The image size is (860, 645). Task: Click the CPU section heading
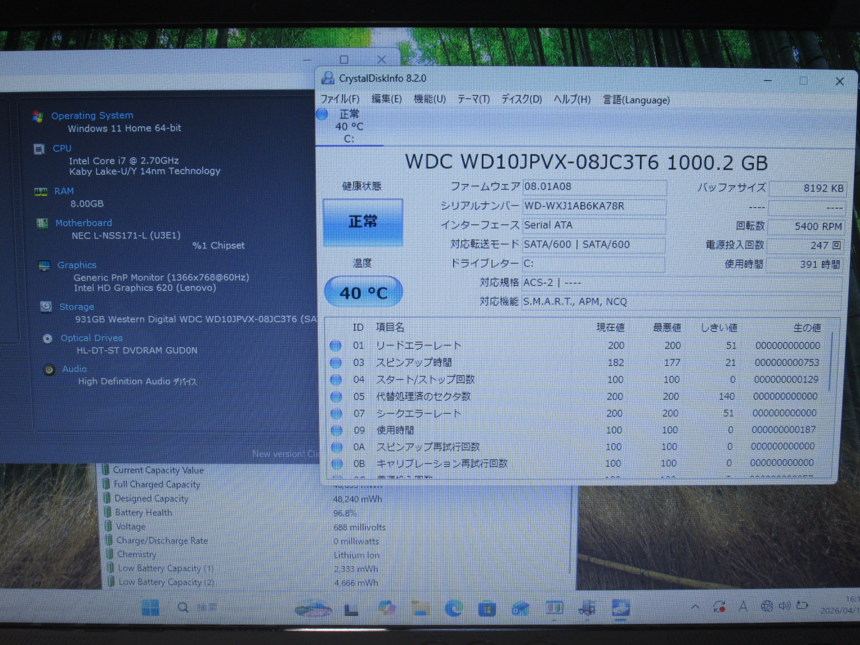pyautogui.click(x=62, y=148)
